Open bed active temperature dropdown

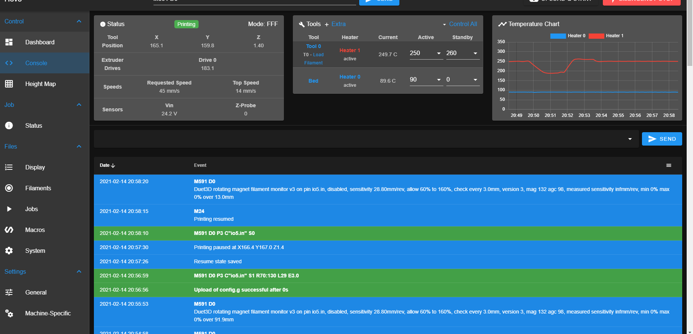tap(439, 80)
